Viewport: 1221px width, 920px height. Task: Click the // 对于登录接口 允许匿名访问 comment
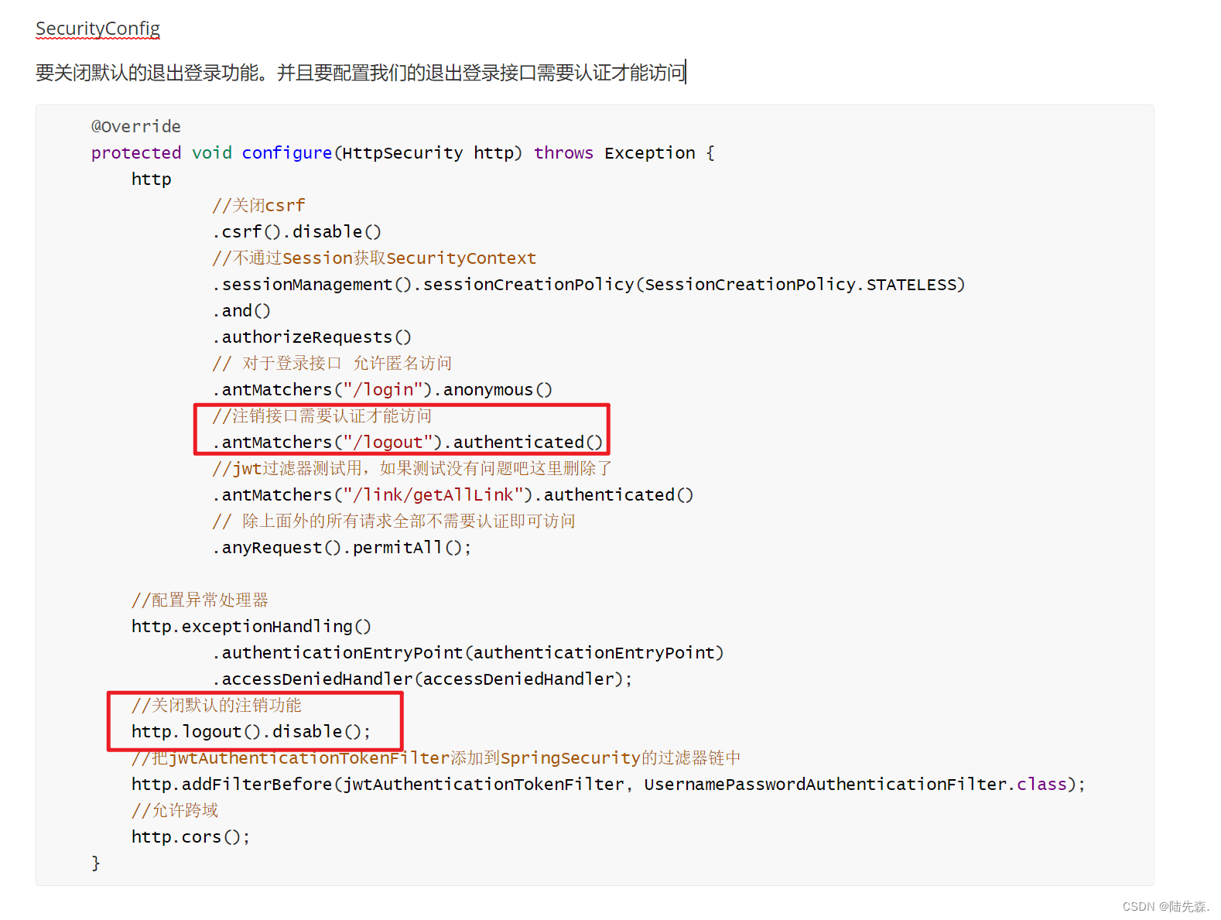332,364
